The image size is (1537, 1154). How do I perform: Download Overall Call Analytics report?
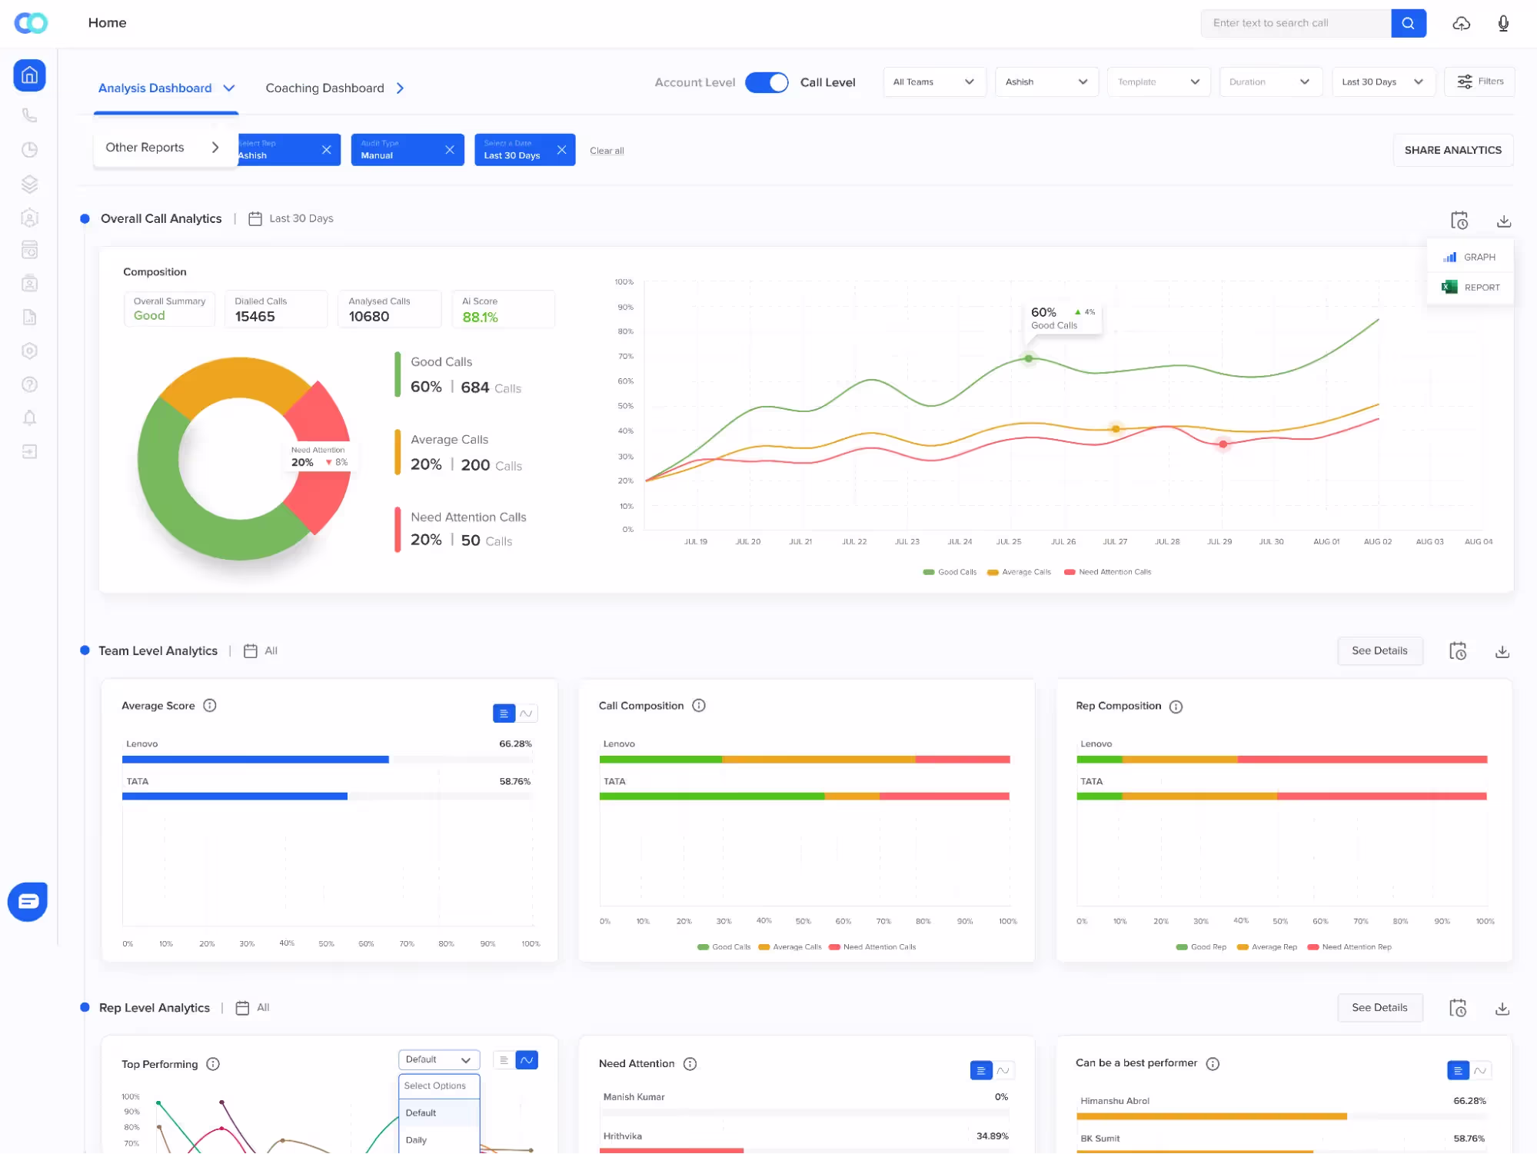tap(1504, 221)
